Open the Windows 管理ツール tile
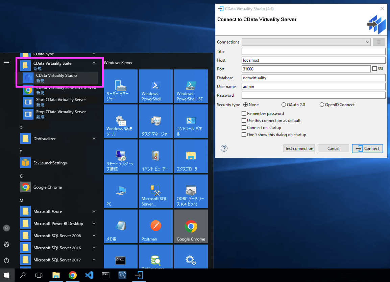The width and height of the screenshot is (390, 282). [121, 121]
